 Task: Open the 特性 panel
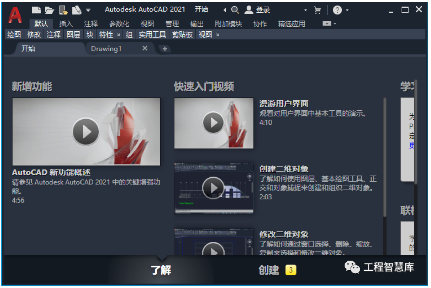(x=106, y=35)
